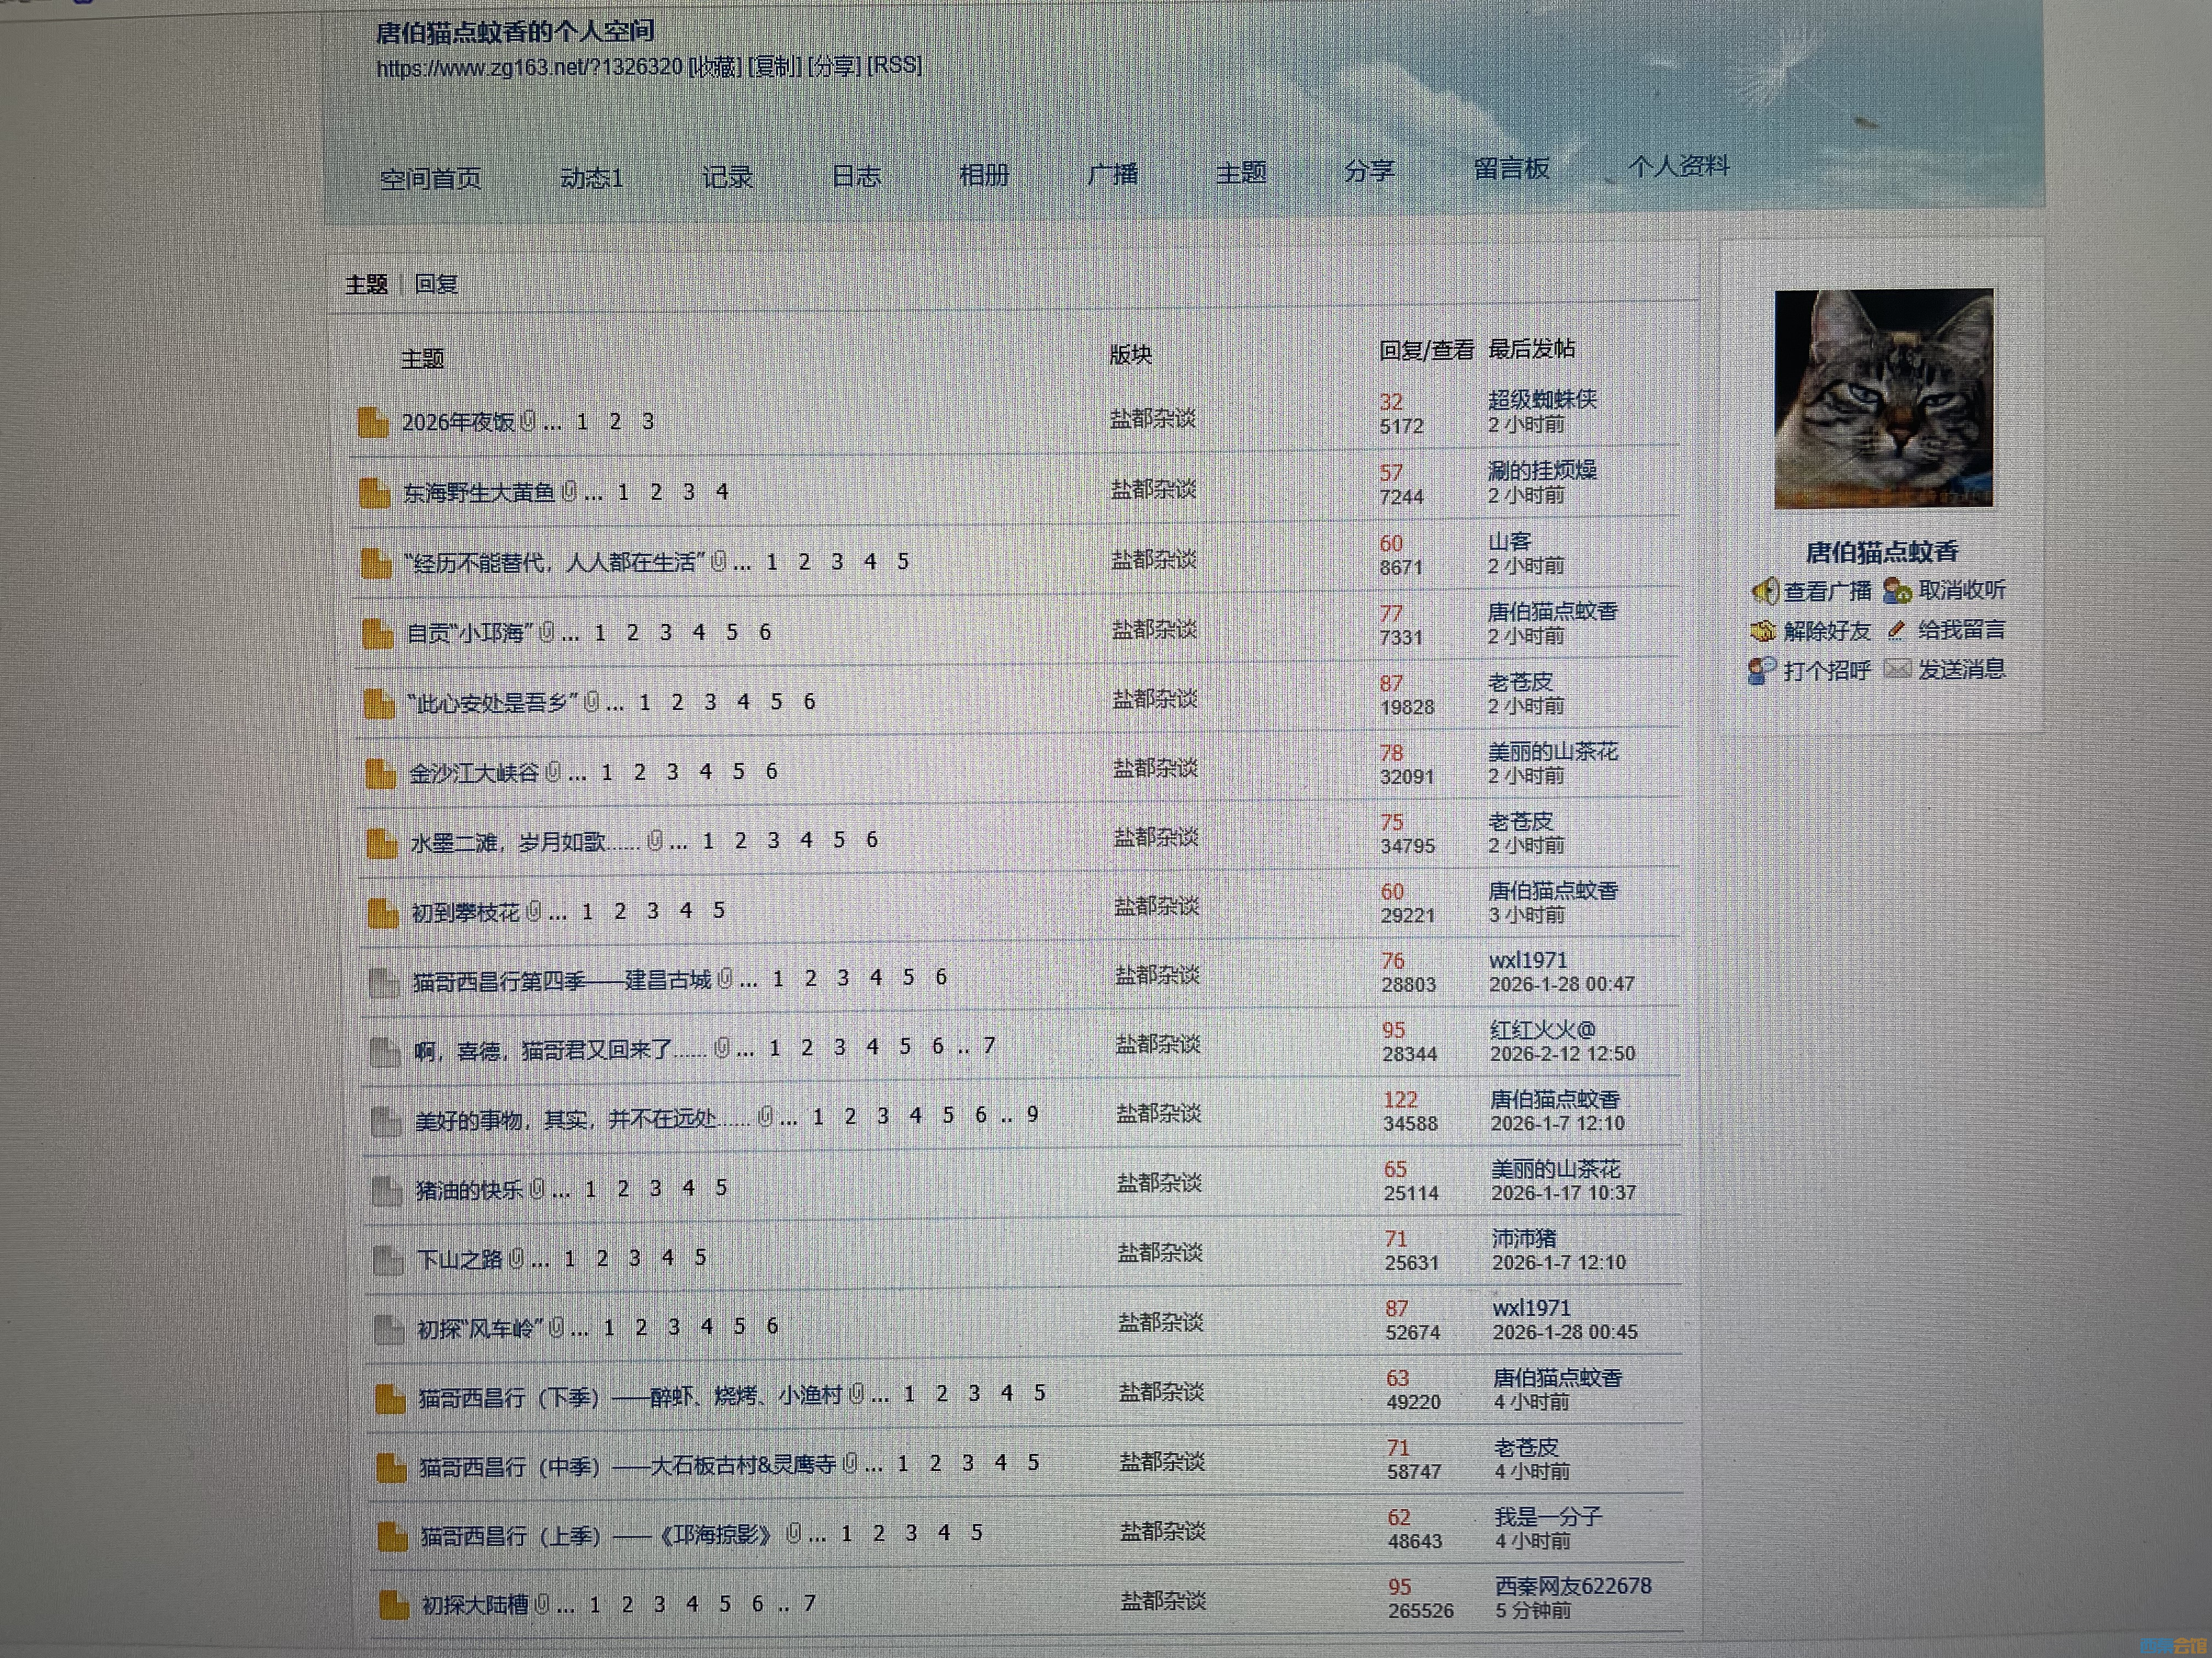The image size is (2212, 1658).
Task: Click the 给我留言 pencil icon
Action: 1896,631
